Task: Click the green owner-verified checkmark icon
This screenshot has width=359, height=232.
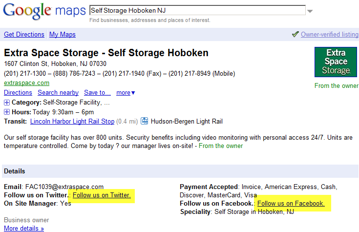Action: 295,34
